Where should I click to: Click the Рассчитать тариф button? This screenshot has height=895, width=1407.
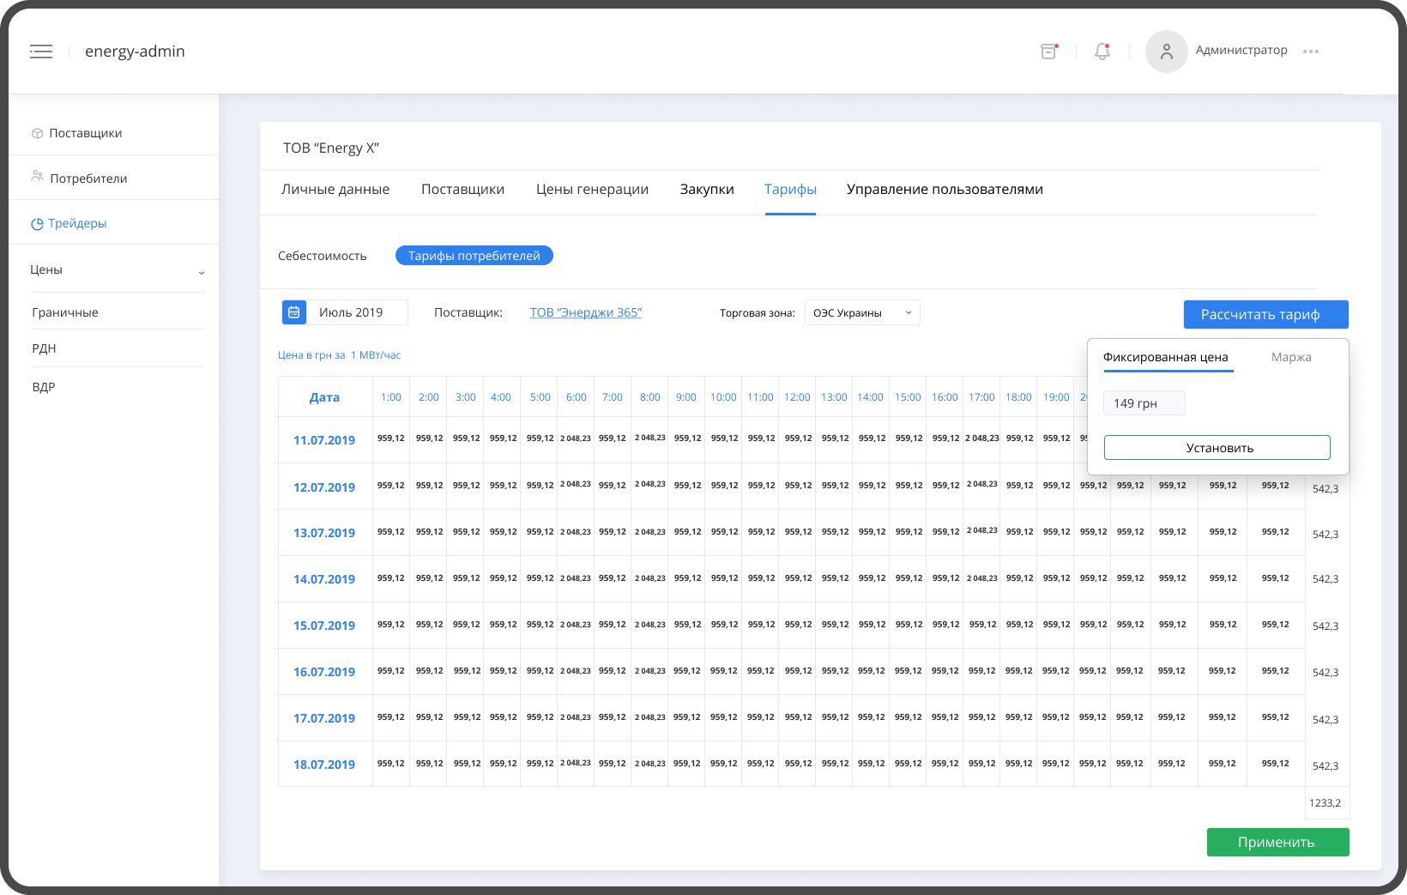point(1265,315)
